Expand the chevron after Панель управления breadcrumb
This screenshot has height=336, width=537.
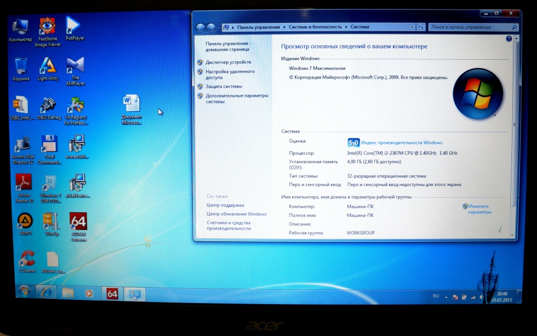[284, 27]
